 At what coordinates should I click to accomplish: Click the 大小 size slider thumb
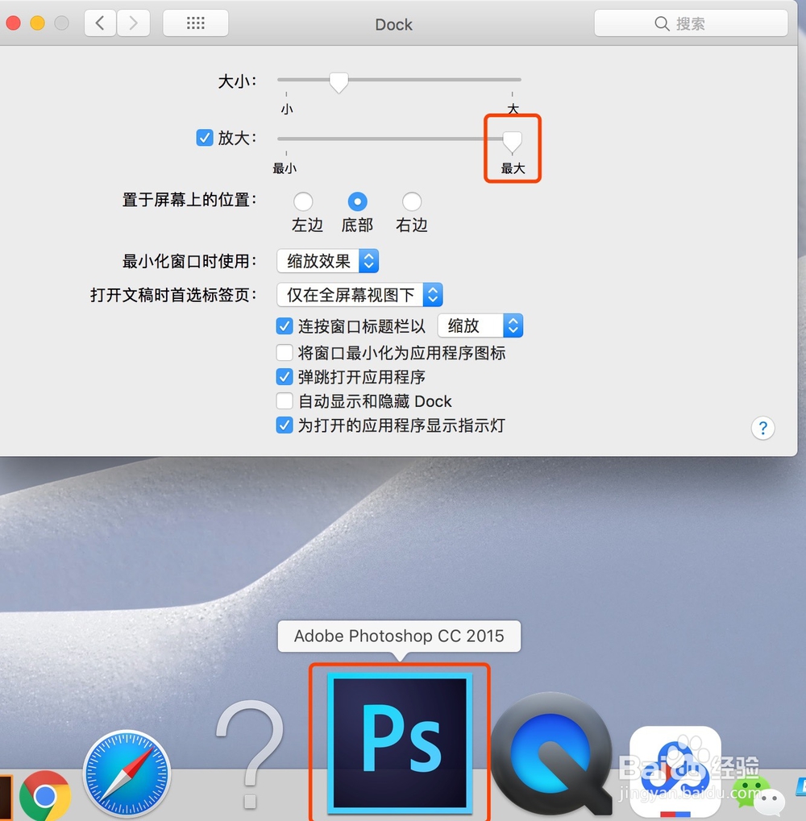[x=339, y=82]
